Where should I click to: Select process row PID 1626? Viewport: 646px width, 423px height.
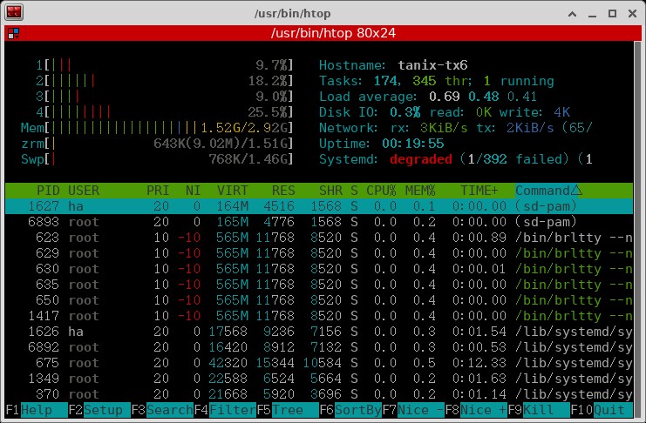(319, 332)
